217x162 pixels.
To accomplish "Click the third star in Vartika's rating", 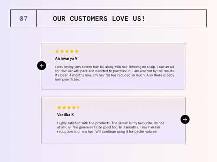I will click(69, 108).
